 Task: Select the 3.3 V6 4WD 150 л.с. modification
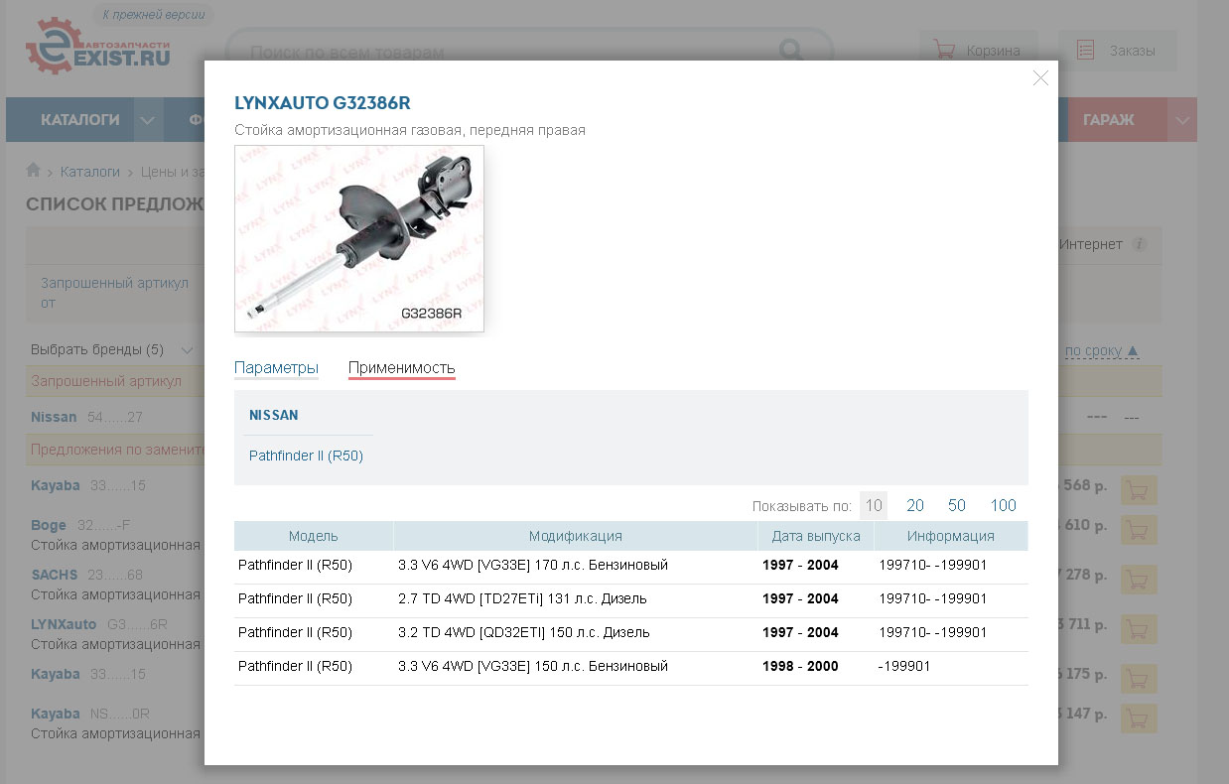pyautogui.click(x=533, y=667)
